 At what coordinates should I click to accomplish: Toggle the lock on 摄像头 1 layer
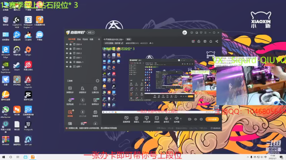[70, 62]
